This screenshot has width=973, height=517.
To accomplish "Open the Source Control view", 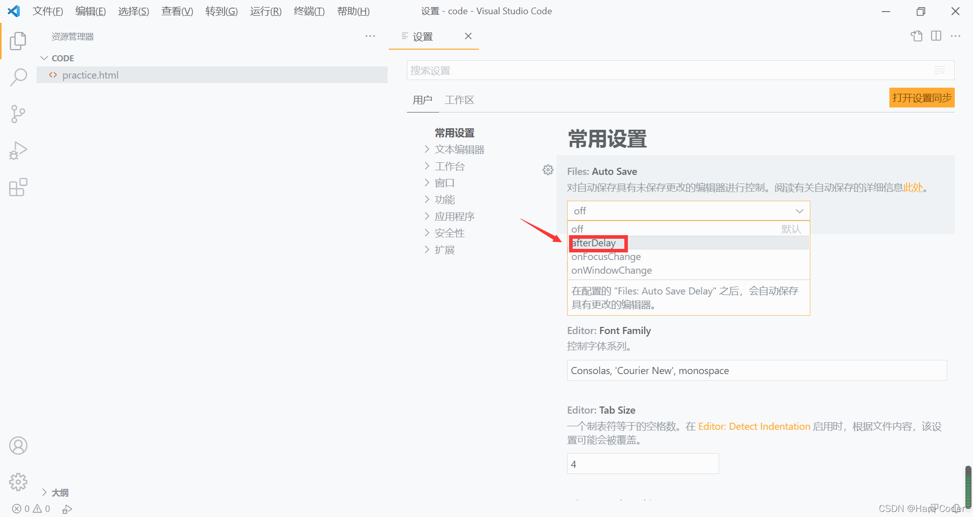I will pos(18,114).
